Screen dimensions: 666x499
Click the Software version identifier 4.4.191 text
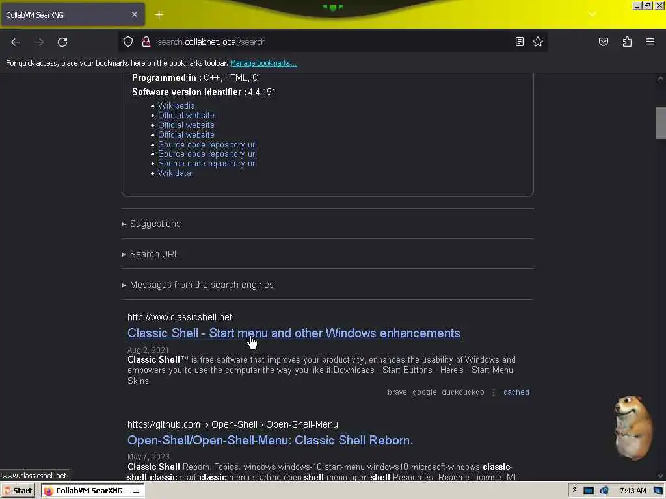pos(204,92)
